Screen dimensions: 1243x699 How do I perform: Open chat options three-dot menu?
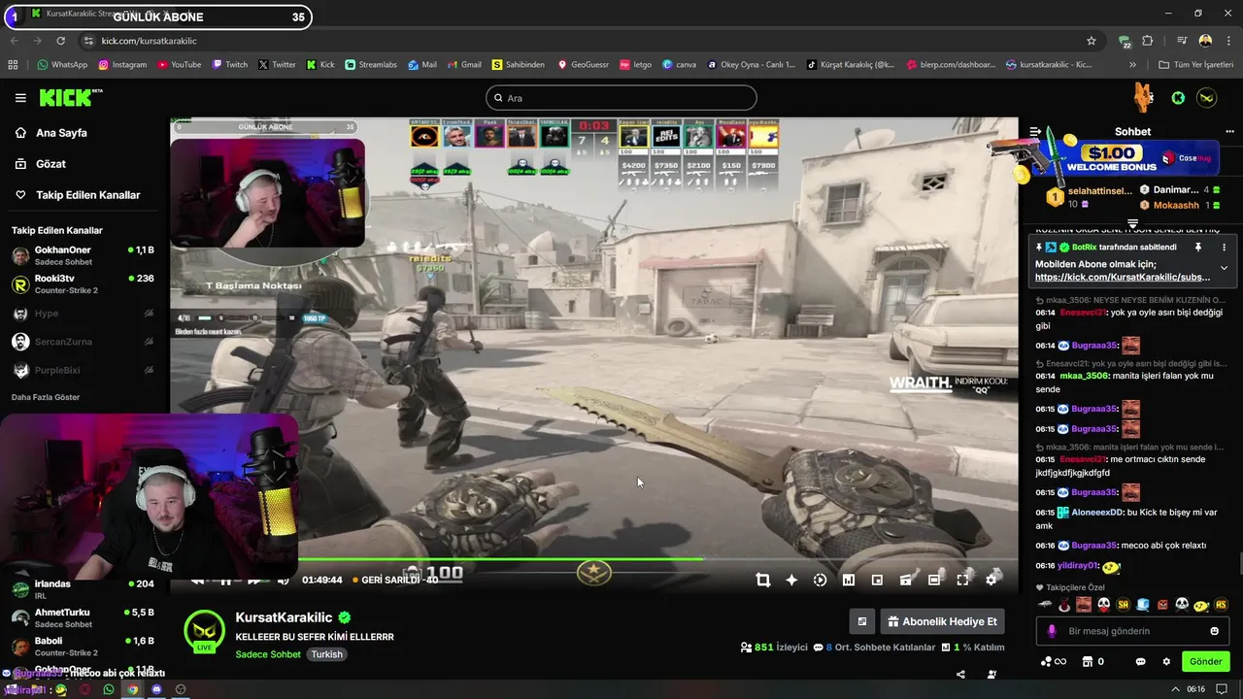coord(1228,131)
